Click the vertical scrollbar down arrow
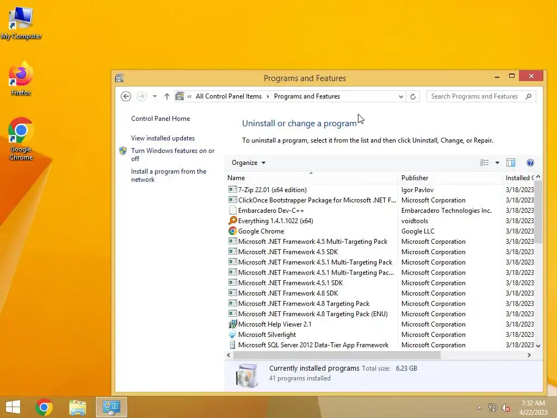The image size is (557, 418). [x=538, y=346]
